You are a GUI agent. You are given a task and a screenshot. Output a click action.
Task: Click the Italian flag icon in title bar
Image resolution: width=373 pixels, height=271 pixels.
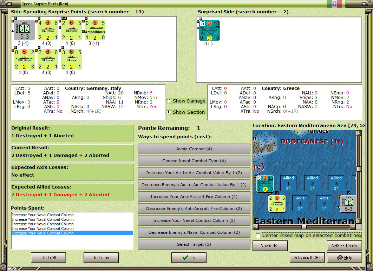pyautogui.click(x=334, y=4)
